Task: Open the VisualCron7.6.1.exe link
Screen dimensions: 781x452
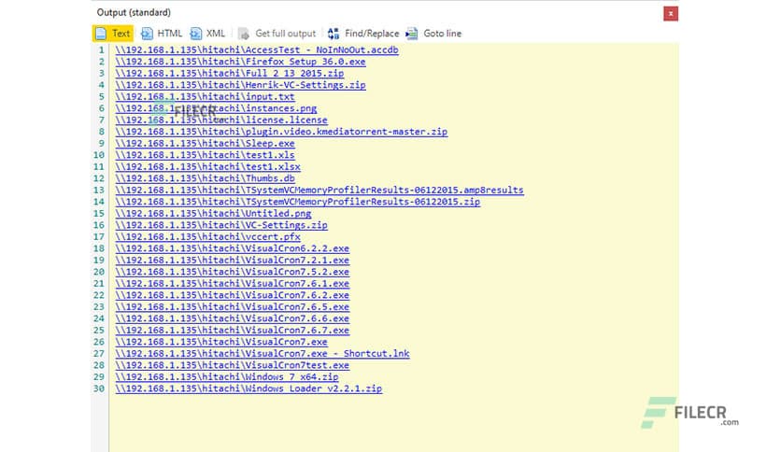Action: (x=233, y=283)
